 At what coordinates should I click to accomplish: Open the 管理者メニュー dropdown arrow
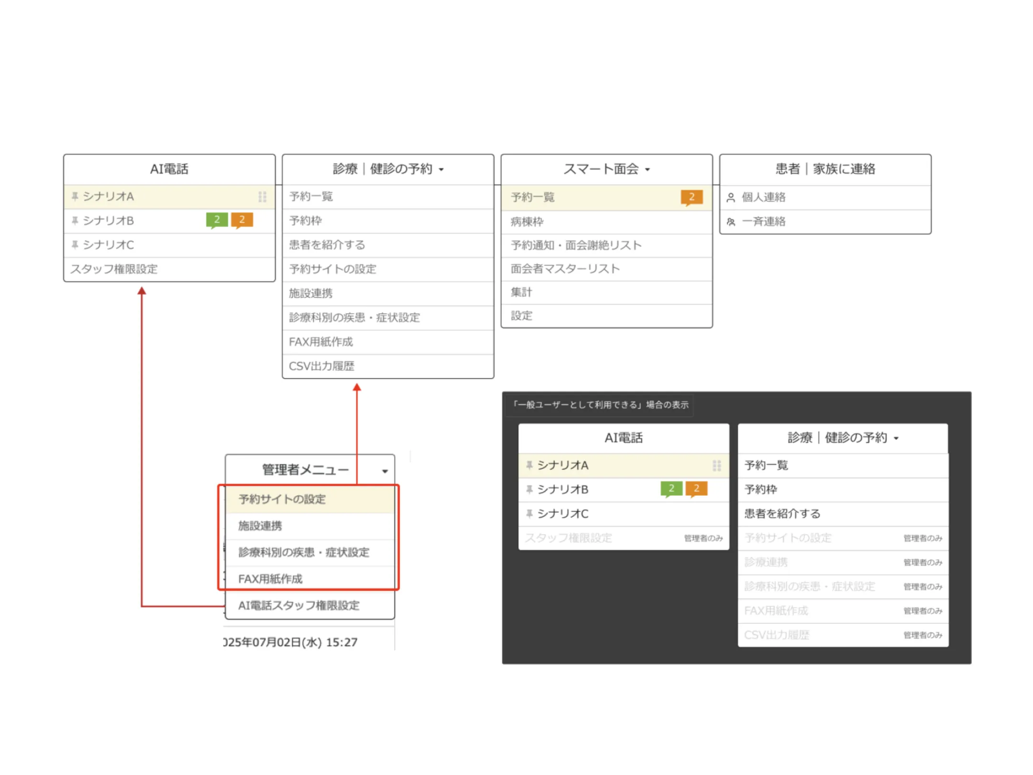(x=385, y=471)
